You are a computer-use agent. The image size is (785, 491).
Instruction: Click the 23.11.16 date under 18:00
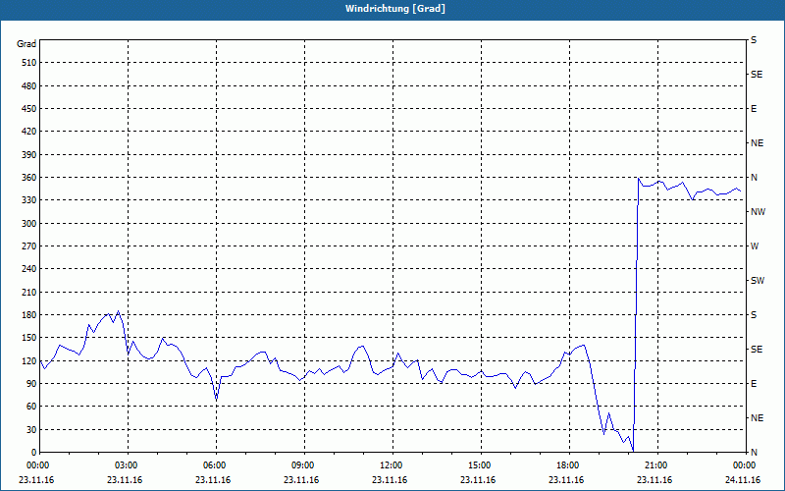coord(566,480)
